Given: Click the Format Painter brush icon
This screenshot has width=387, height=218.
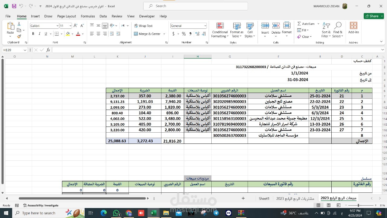Looking at the screenshot, I should pos(19,36).
